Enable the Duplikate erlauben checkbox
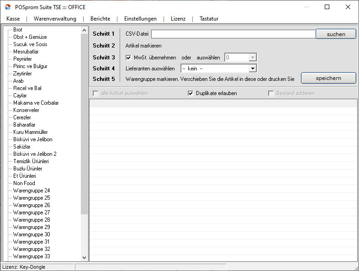 pos(191,93)
